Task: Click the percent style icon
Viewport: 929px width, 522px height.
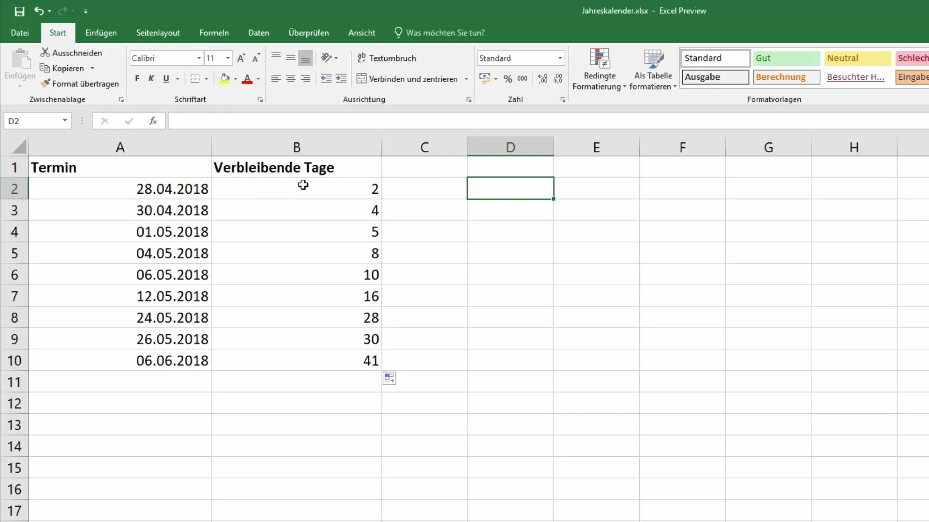Action: (508, 78)
